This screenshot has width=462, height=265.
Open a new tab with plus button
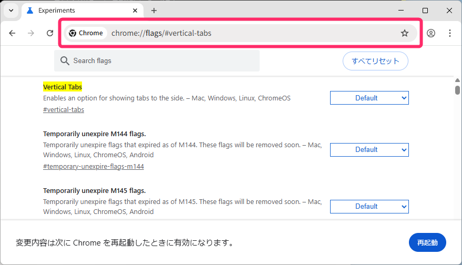pos(154,11)
